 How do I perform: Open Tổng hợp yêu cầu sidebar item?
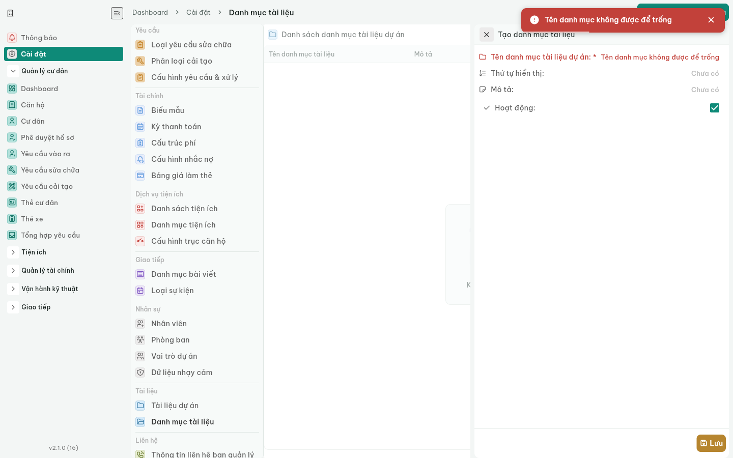64,235
